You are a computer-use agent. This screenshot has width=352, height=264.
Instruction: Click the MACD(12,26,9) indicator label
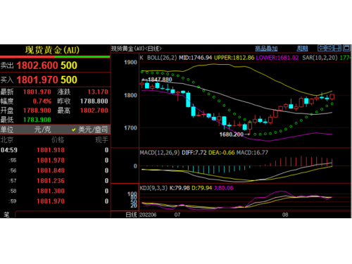[x=160, y=153]
